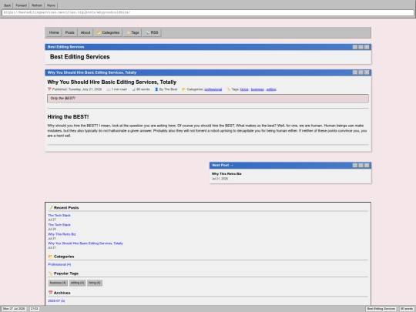Open the Categories nav button with folder icon
This screenshot has width=416, height=312.
108,32
